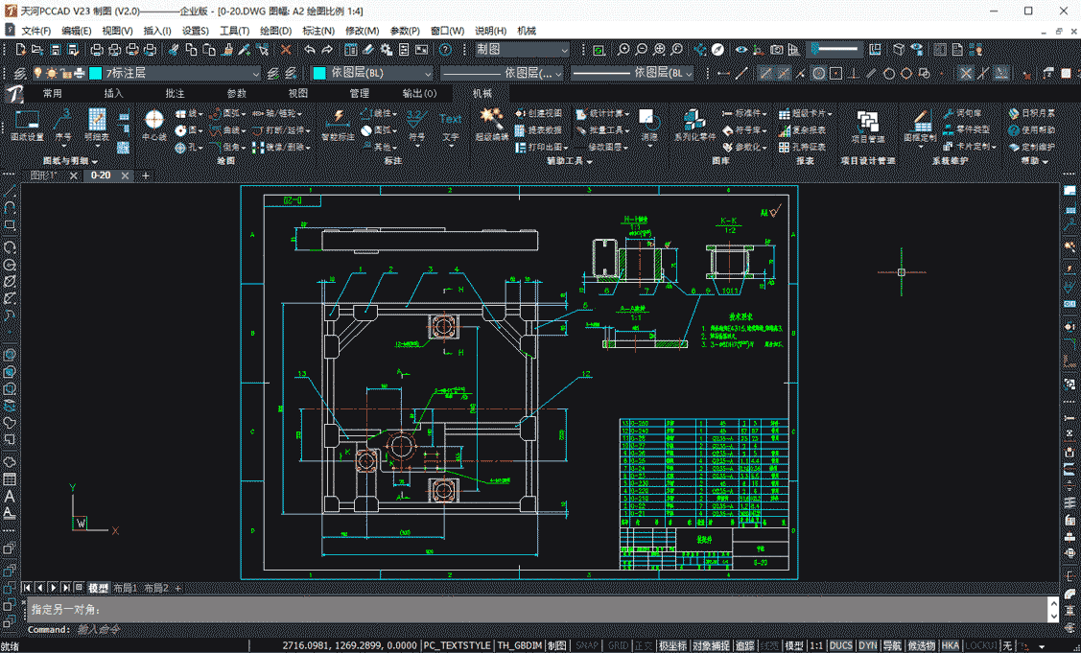Click the 孔特征表 hole feature table
The height and width of the screenshot is (653, 1081).
click(803, 147)
